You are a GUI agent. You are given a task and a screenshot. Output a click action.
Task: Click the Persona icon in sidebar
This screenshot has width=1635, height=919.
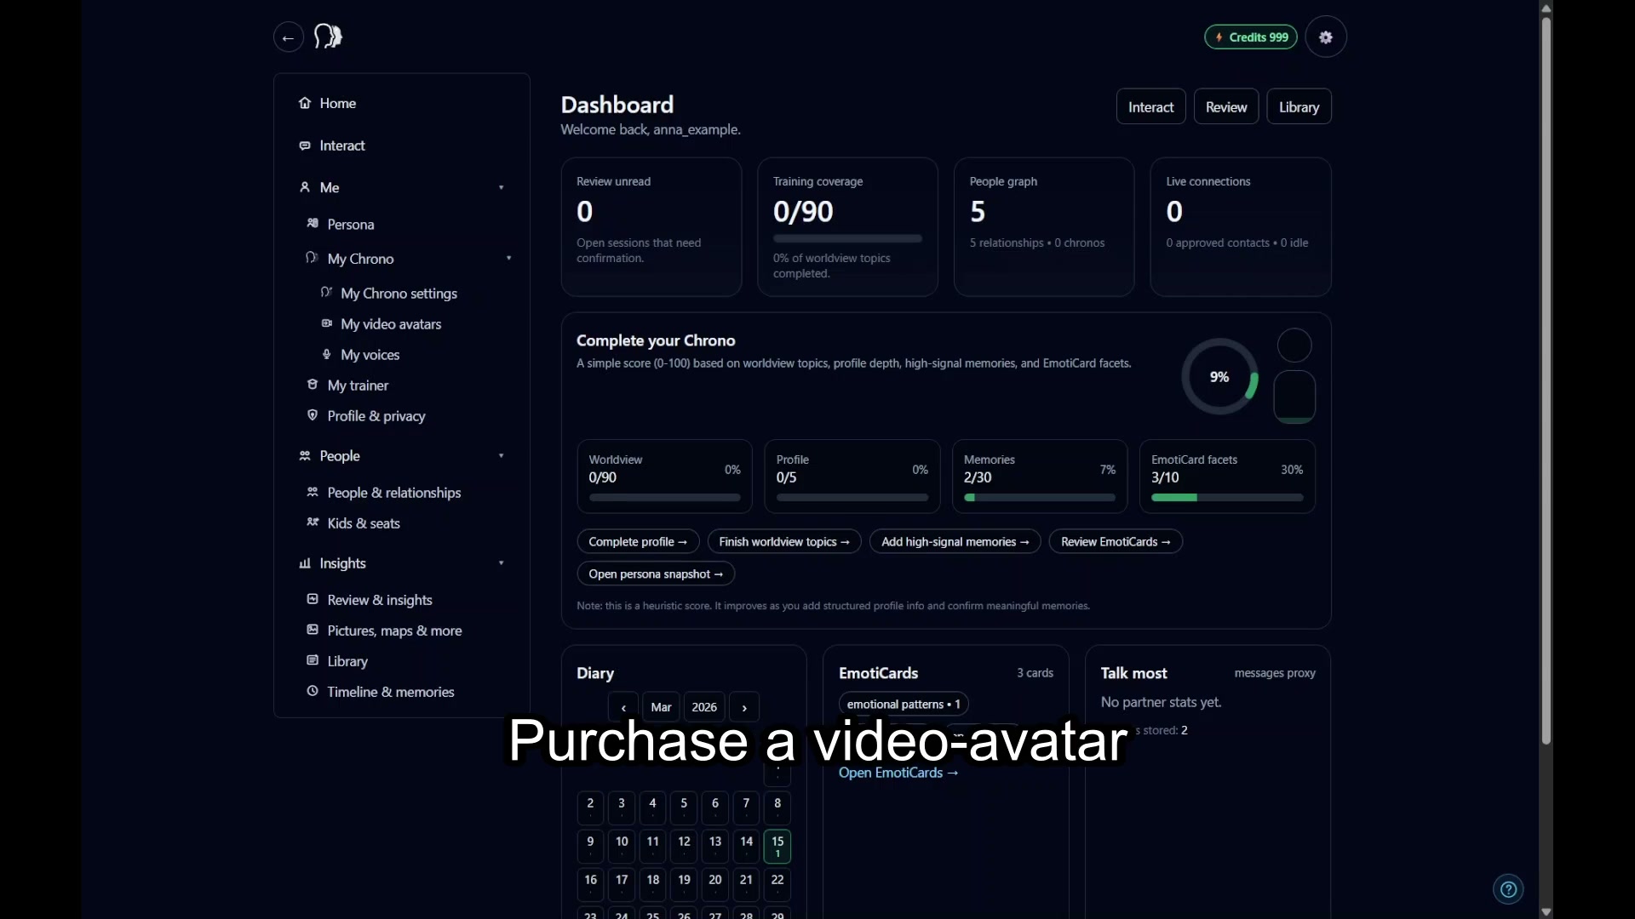313,224
